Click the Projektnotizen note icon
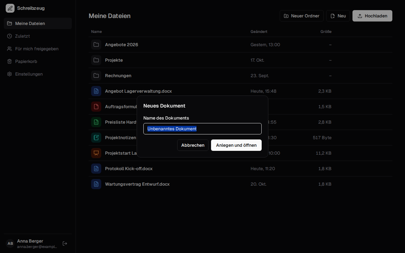 [96, 138]
